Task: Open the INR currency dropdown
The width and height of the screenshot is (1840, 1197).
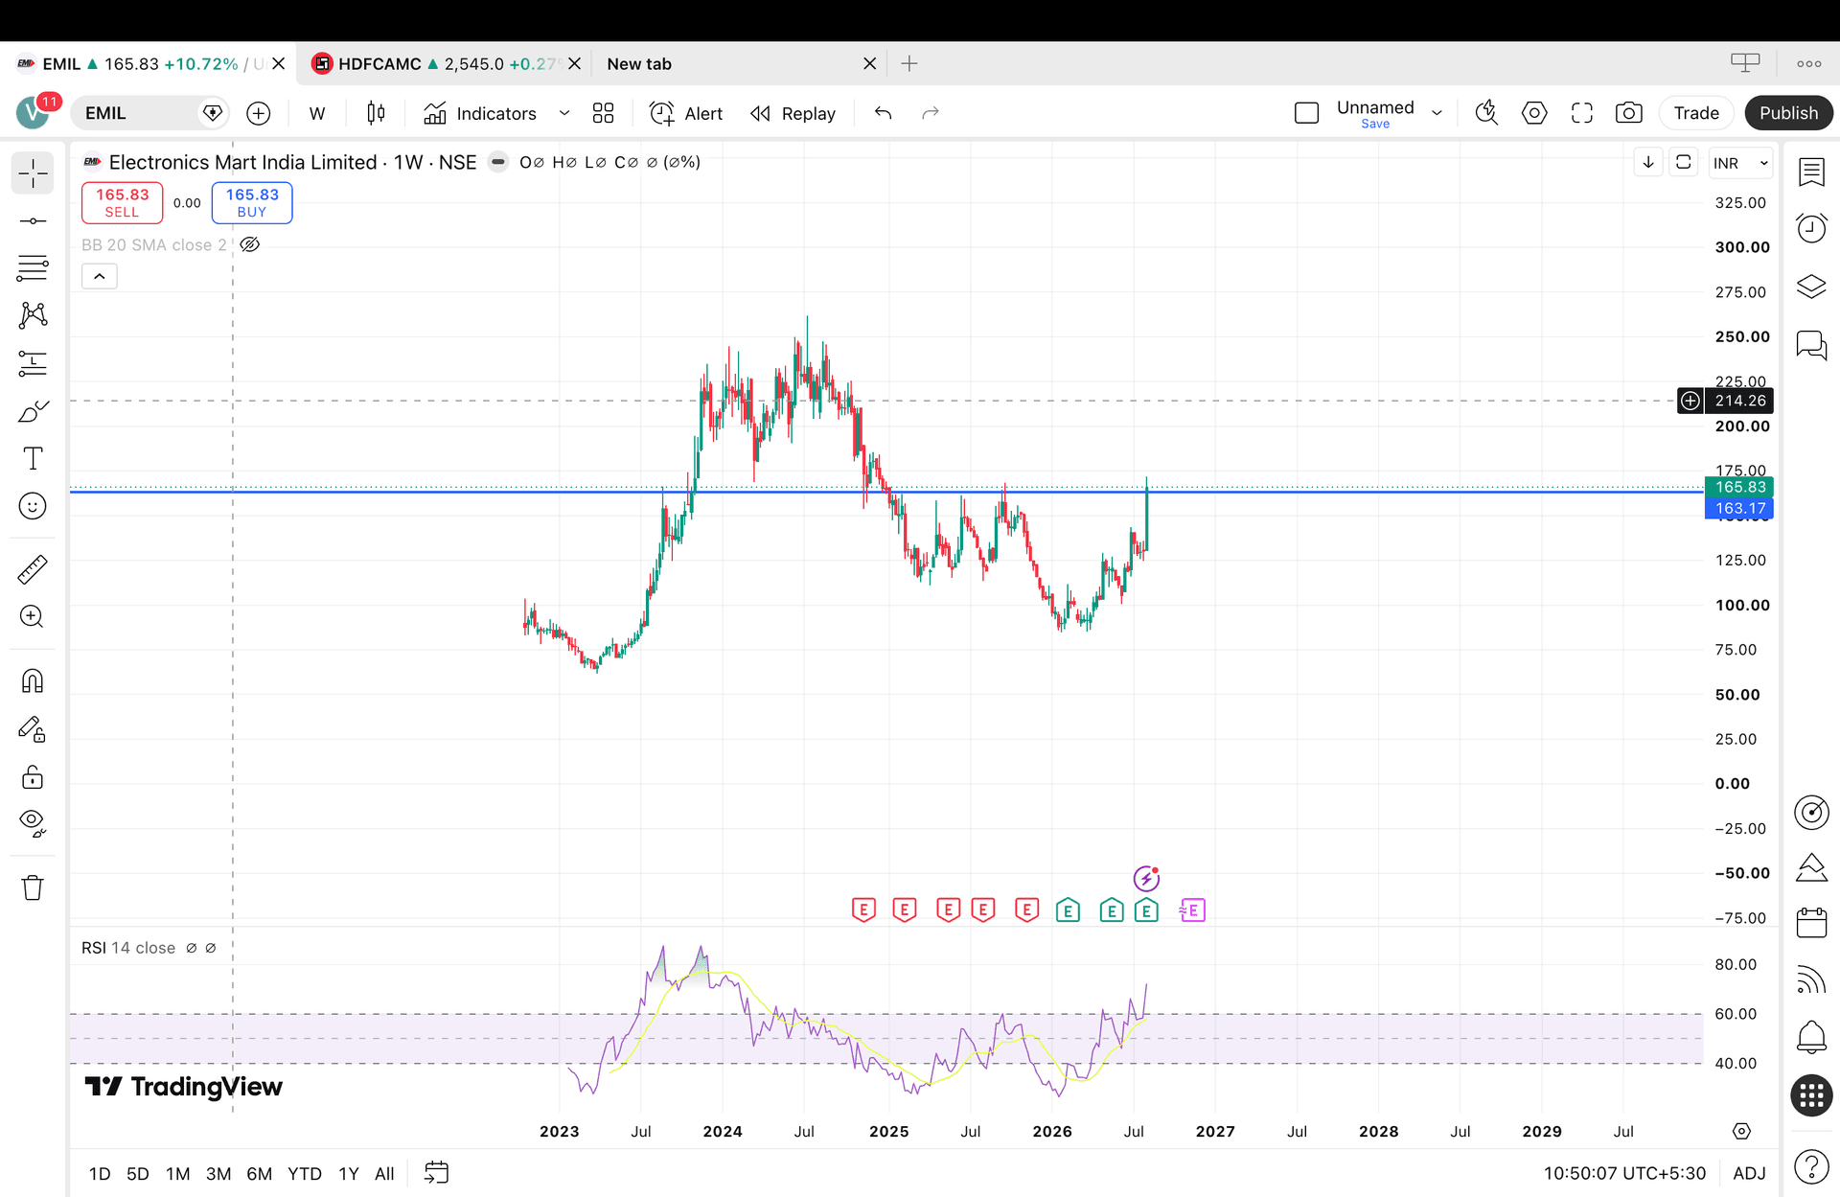Action: [1740, 163]
